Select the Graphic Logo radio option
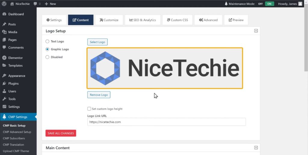The image size is (308, 155). click(47, 49)
